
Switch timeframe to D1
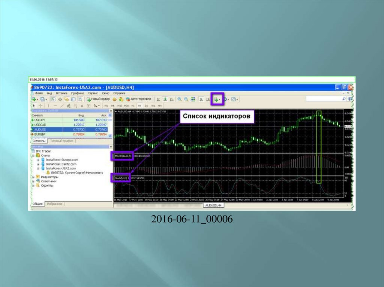point(147,106)
